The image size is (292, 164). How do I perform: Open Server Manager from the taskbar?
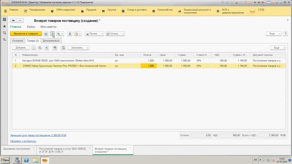pos(18,160)
